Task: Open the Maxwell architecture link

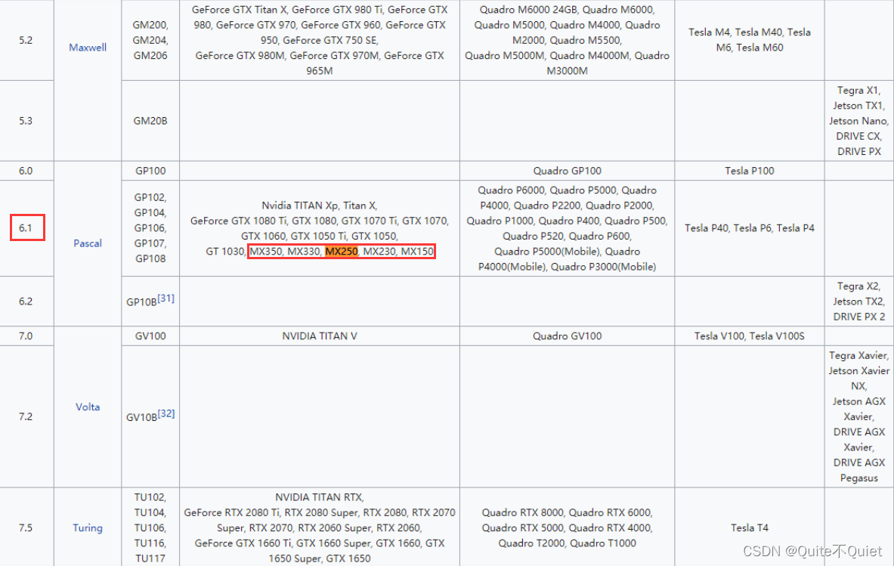Action: pos(87,48)
